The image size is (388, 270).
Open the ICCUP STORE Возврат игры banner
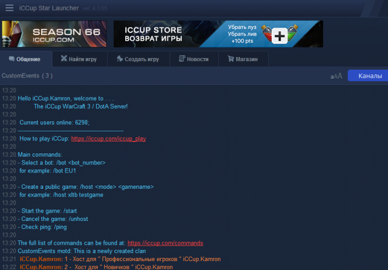pyautogui.click(x=218, y=34)
